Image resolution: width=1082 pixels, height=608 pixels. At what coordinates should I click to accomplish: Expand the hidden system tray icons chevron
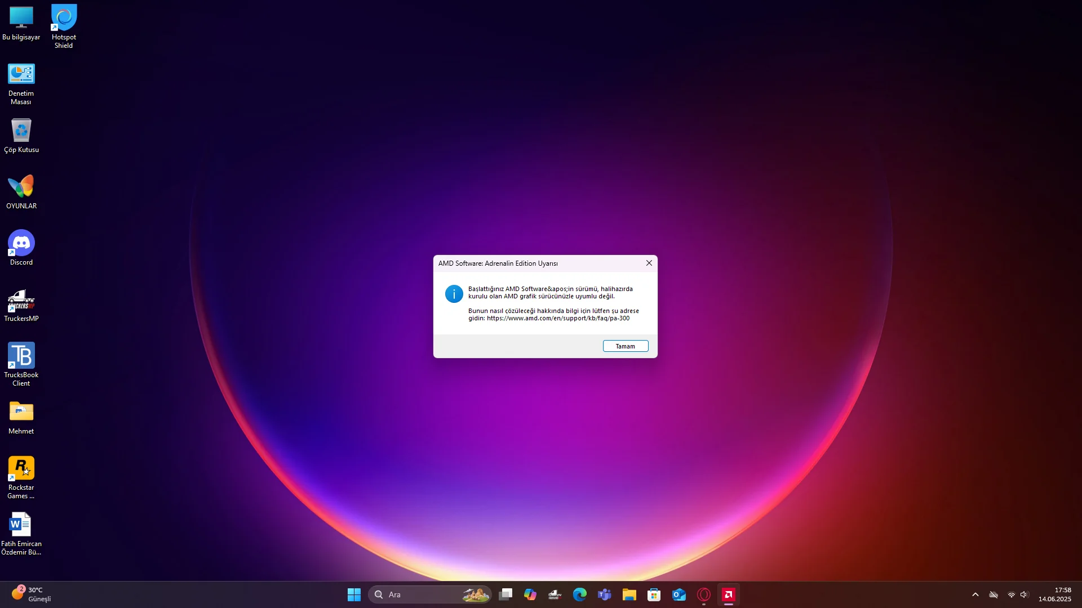tap(975, 594)
